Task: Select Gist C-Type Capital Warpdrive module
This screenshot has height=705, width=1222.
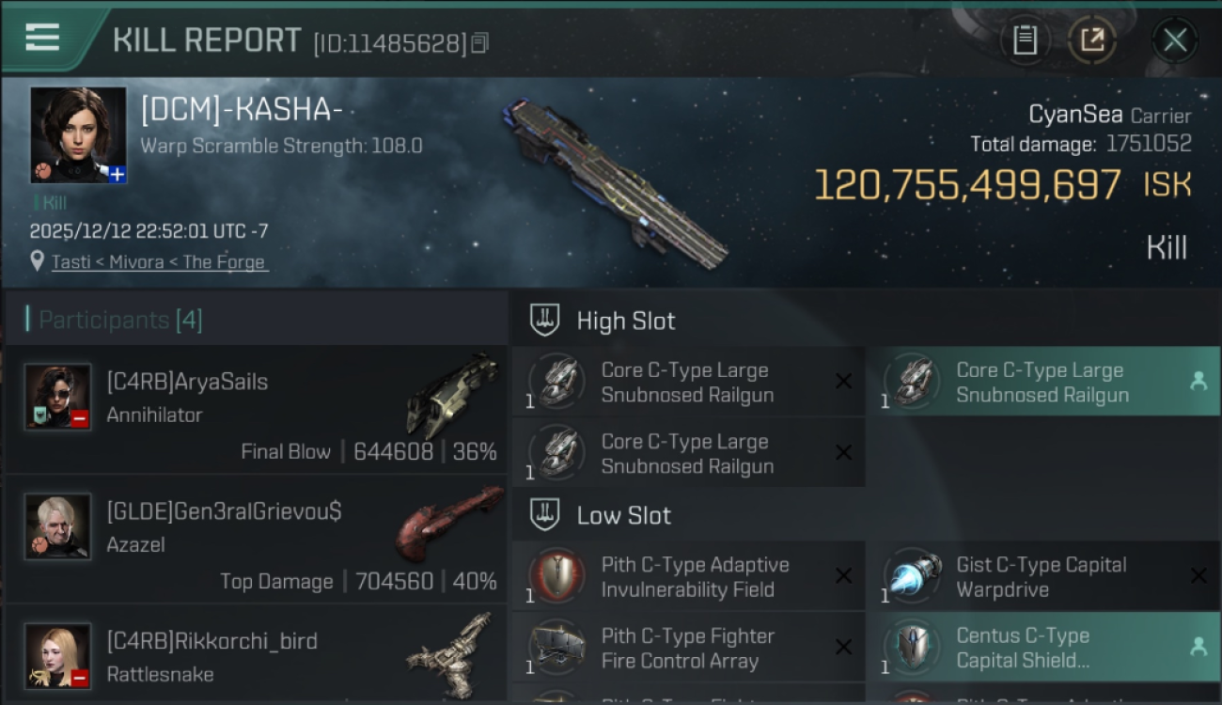Action: coord(1042,577)
